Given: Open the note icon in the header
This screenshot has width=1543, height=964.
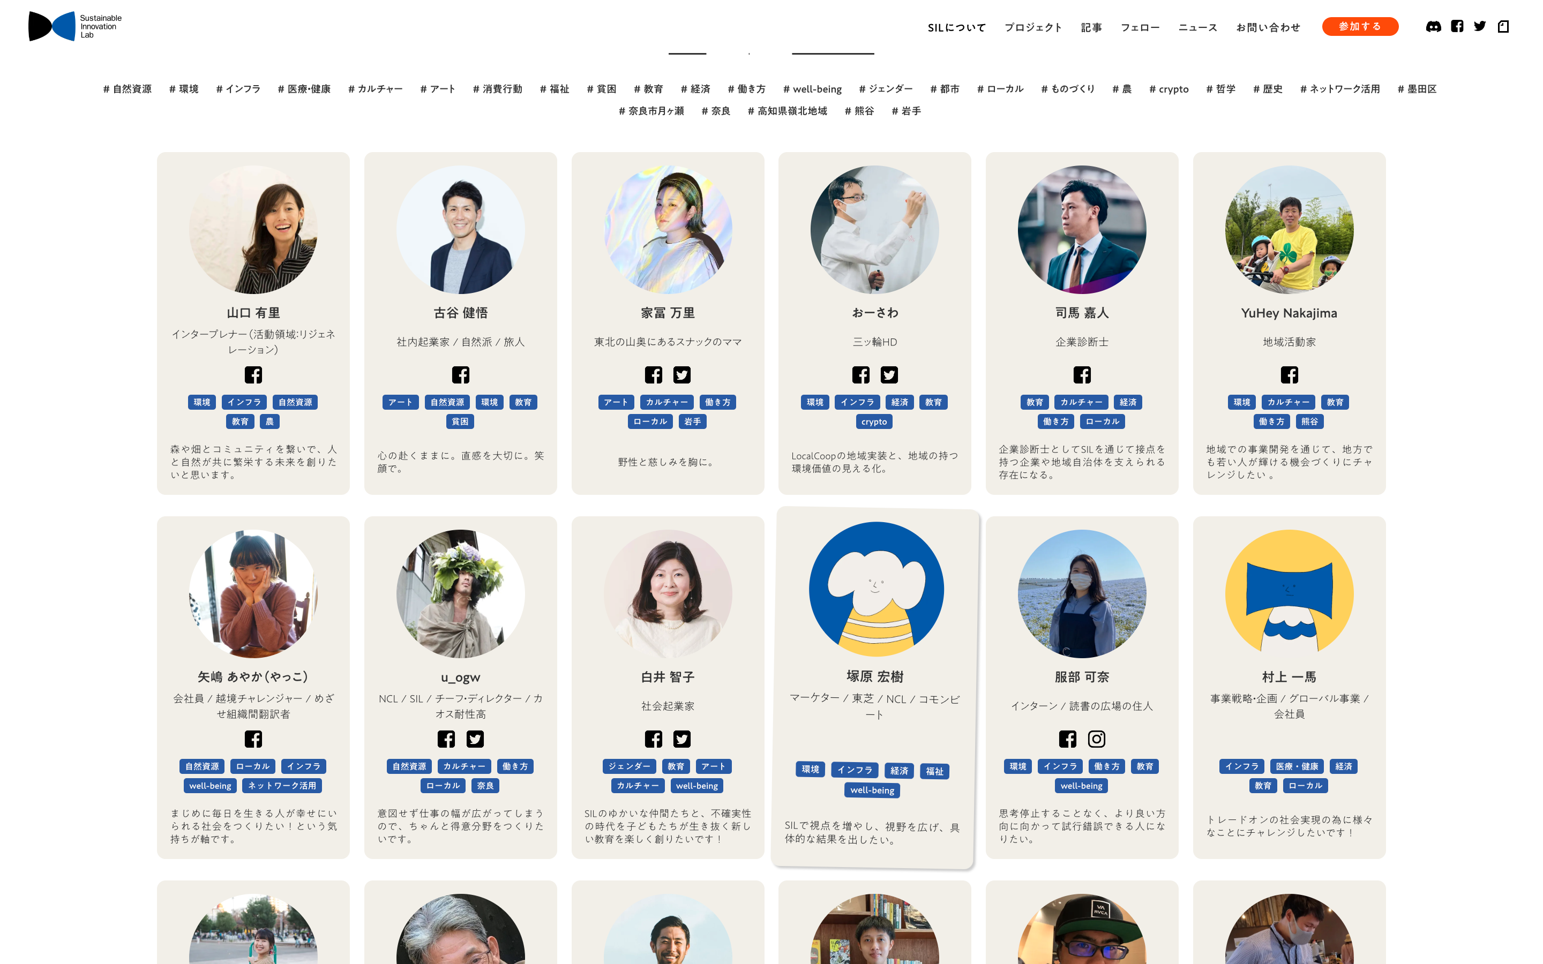Looking at the screenshot, I should (1503, 26).
